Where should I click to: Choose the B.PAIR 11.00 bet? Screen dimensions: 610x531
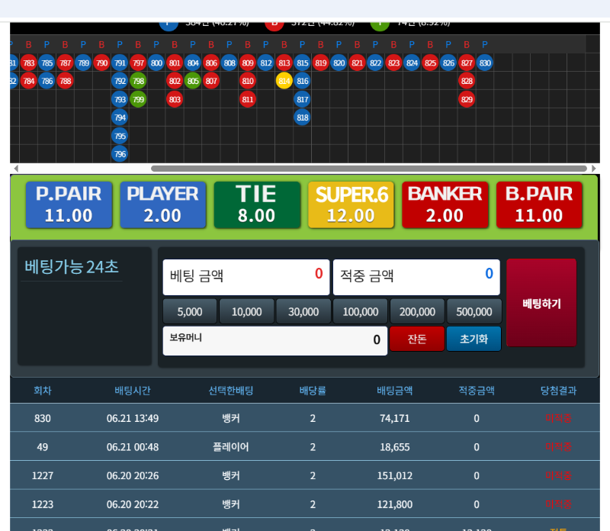539,204
